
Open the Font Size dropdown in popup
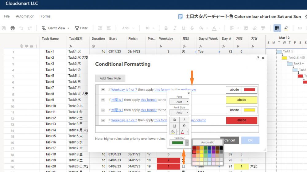(179, 112)
